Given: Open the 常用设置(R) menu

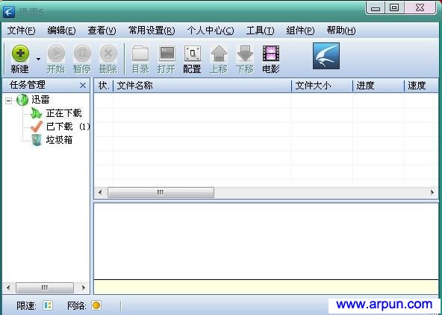Looking at the screenshot, I should 152,31.
